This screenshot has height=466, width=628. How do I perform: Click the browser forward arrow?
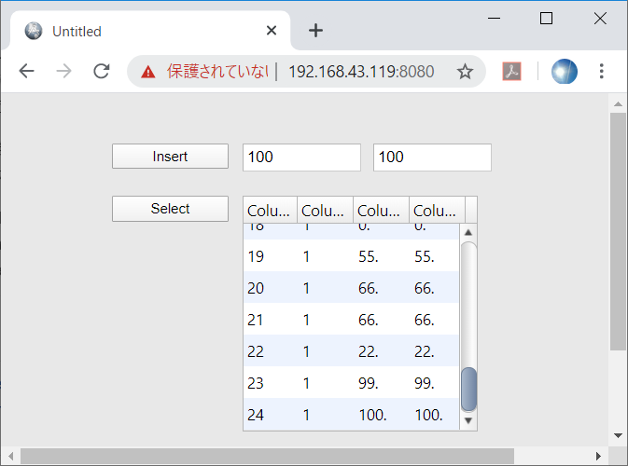pyautogui.click(x=63, y=71)
